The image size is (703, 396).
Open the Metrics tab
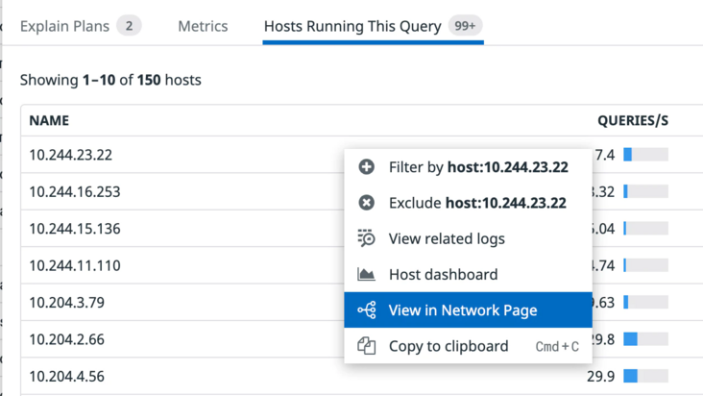point(203,26)
